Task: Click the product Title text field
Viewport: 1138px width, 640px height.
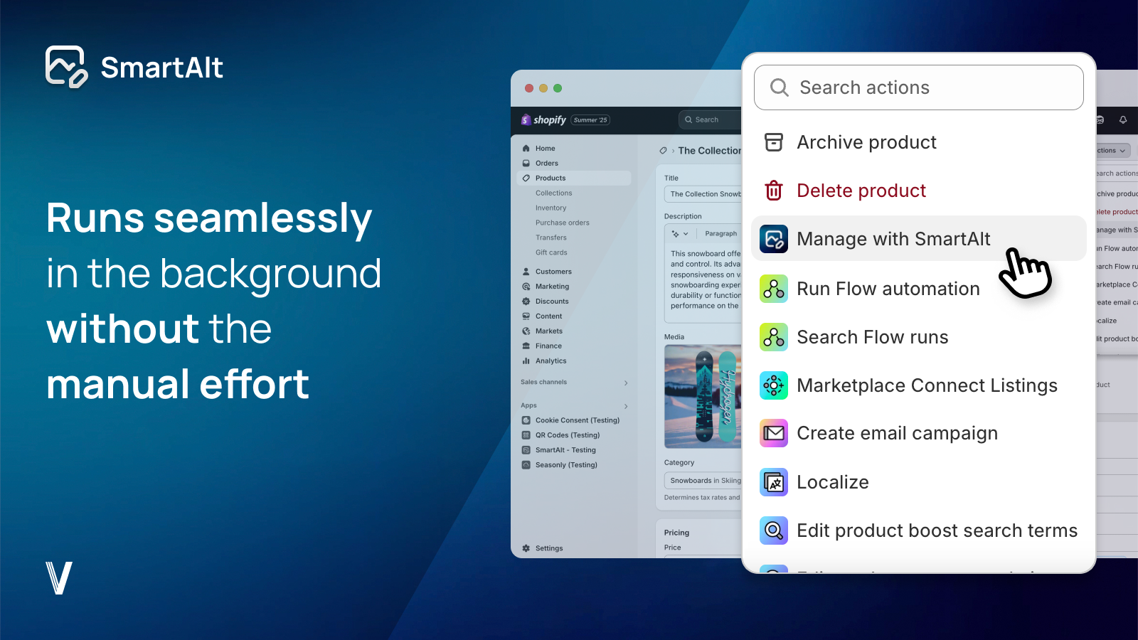Action: pos(704,194)
